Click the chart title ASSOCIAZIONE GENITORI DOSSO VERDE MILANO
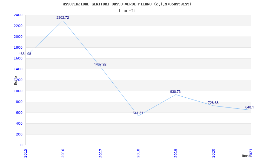This screenshot has width=254, height=159. tap(127, 4)
